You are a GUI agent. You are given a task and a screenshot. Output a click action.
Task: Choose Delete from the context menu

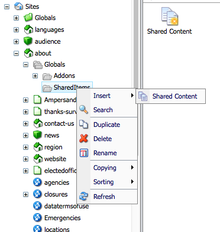(x=107, y=139)
